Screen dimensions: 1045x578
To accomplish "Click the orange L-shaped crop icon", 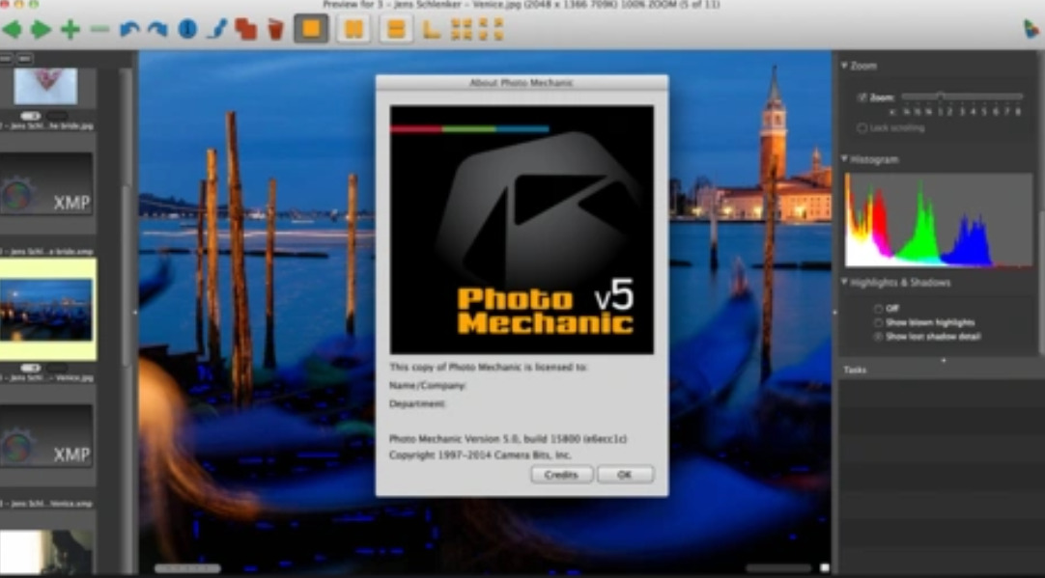I will (x=432, y=29).
